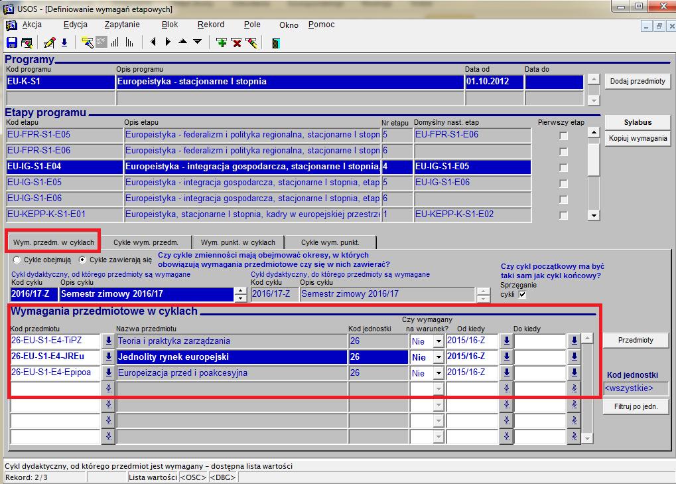Open Do kiedy list for Europeizacja row
The image size is (676, 484).
coord(575,373)
